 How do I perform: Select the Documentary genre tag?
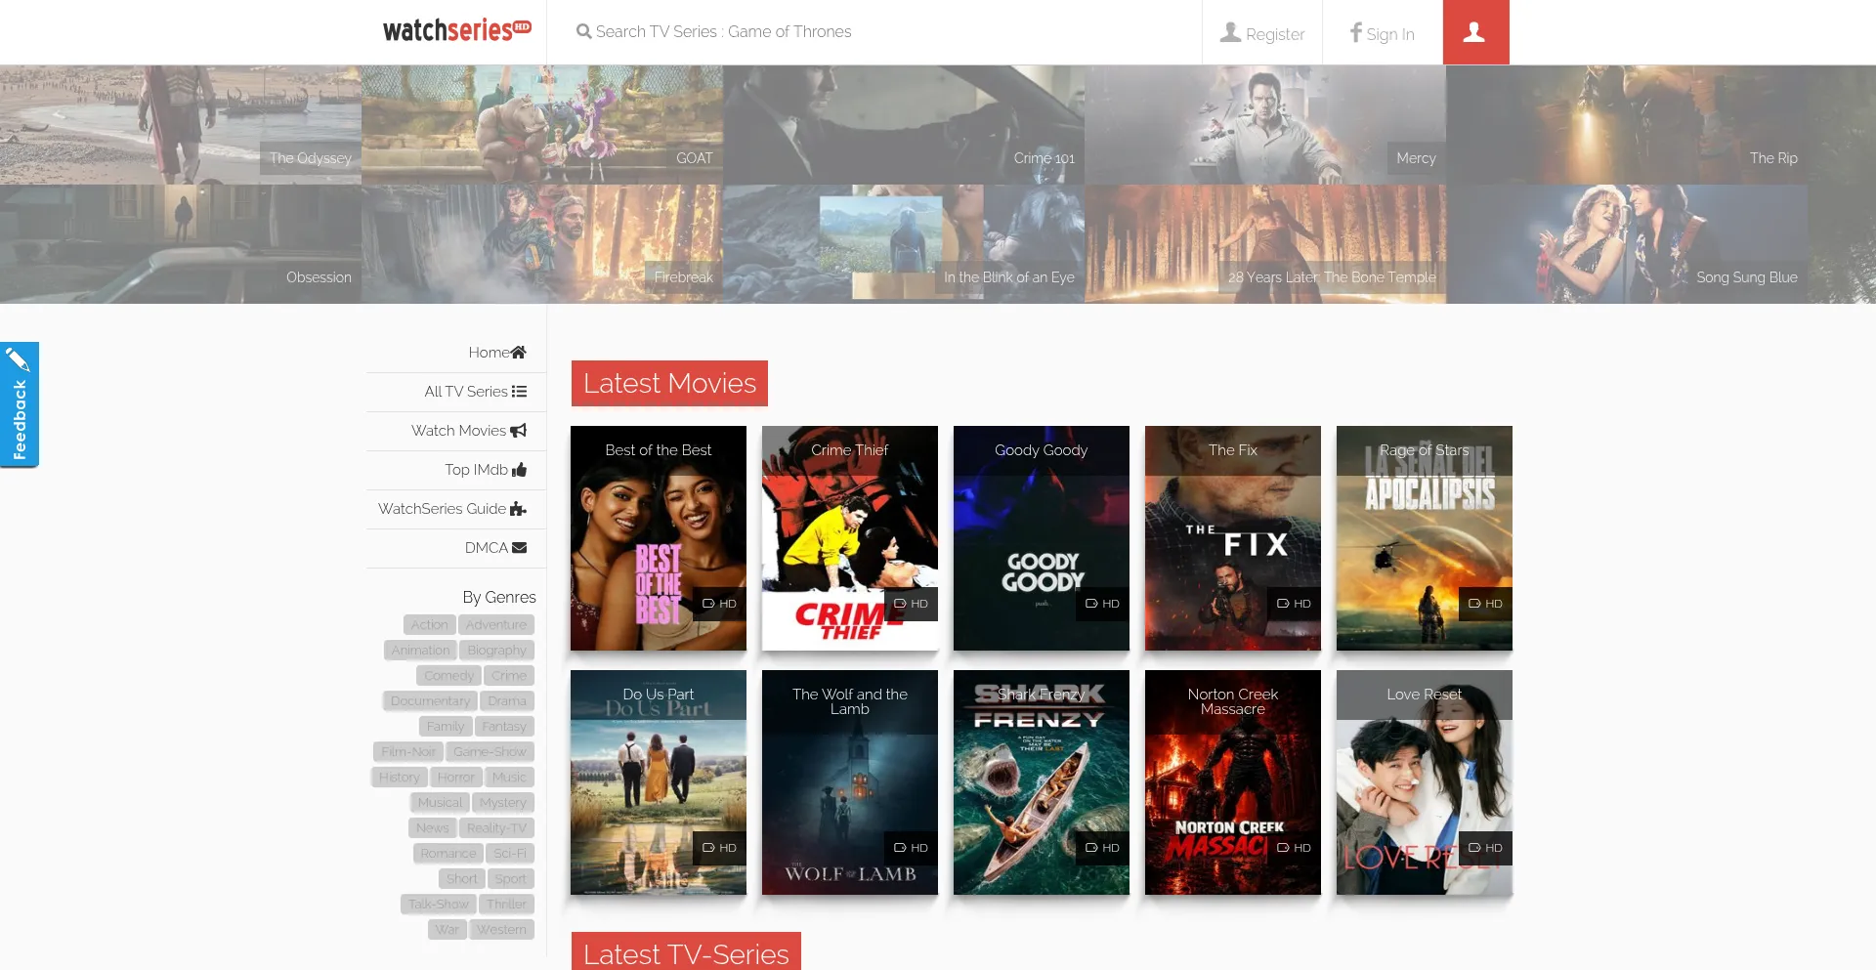click(430, 701)
